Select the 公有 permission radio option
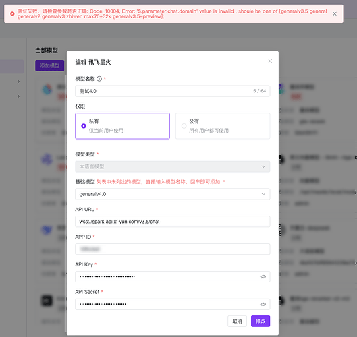This screenshot has width=357, height=337. (x=223, y=126)
